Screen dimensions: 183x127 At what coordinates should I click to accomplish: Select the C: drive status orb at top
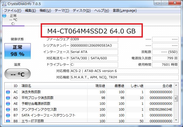4,16
